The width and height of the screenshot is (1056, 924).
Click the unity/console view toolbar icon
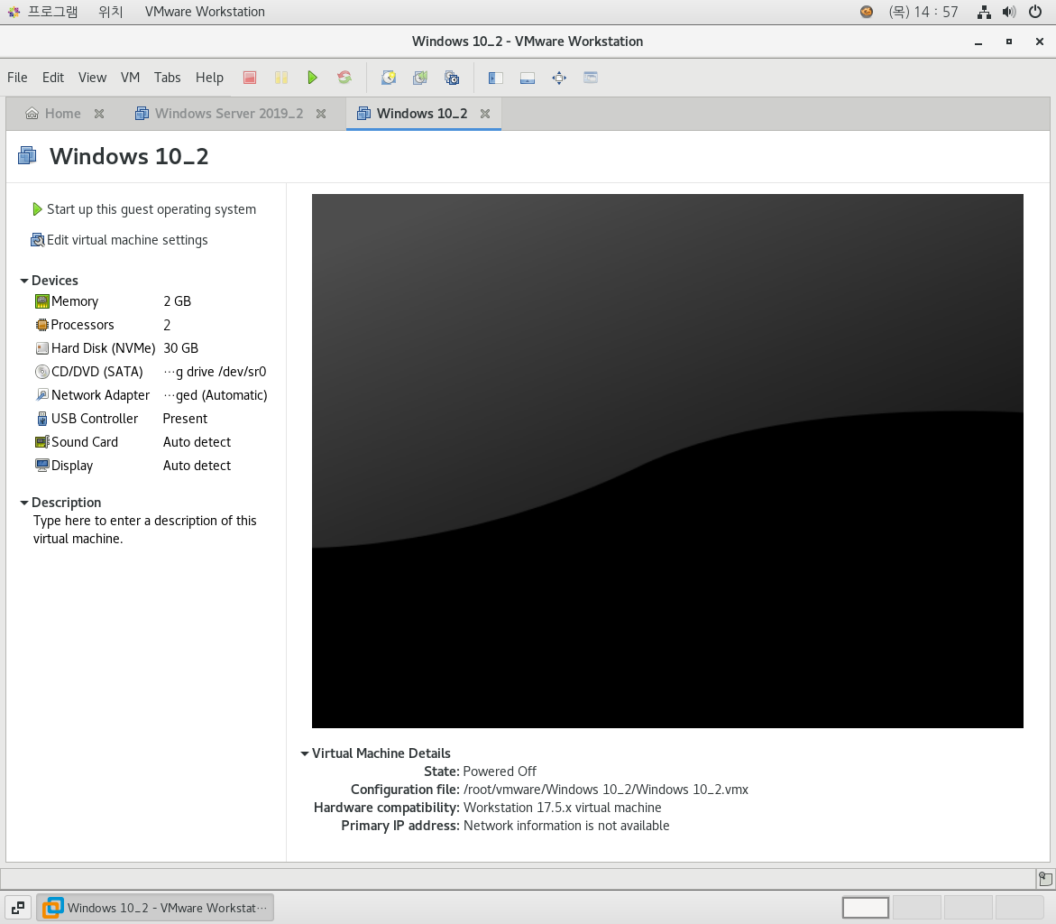(x=591, y=78)
